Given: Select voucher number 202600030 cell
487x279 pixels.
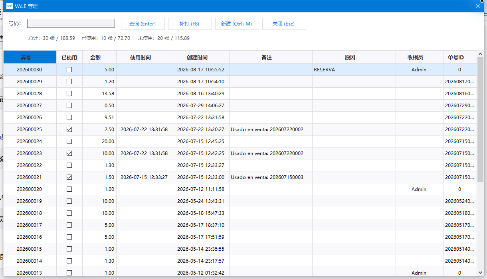Looking at the screenshot, I should pos(29,70).
